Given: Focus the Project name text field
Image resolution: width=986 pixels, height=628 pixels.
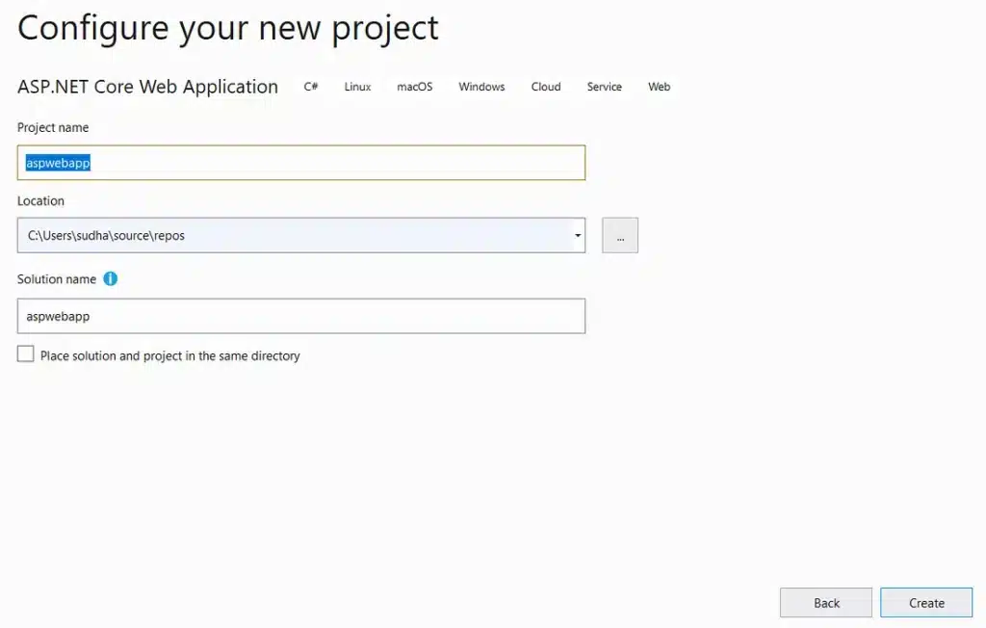Looking at the screenshot, I should click(301, 163).
